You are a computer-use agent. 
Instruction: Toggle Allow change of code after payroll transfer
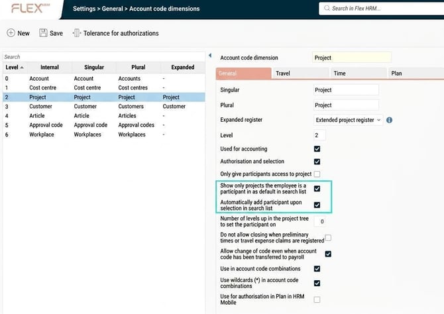point(328,254)
